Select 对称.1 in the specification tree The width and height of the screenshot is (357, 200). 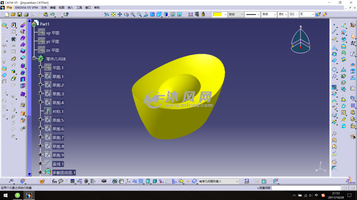[x=58, y=111]
